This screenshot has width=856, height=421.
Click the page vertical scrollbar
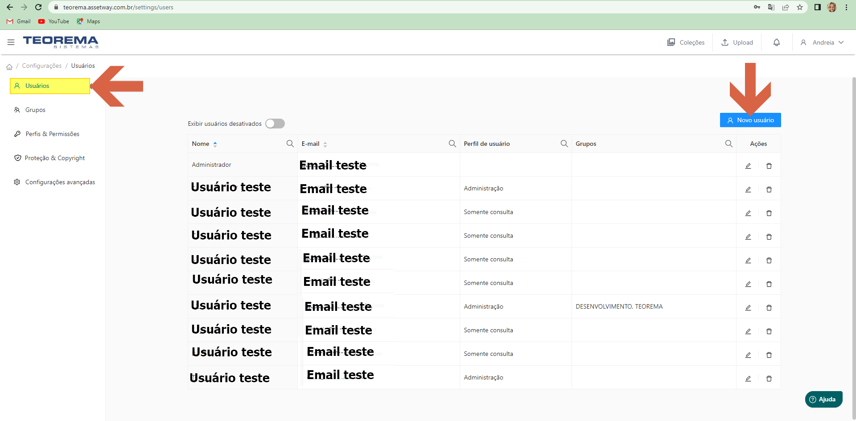coord(854,248)
